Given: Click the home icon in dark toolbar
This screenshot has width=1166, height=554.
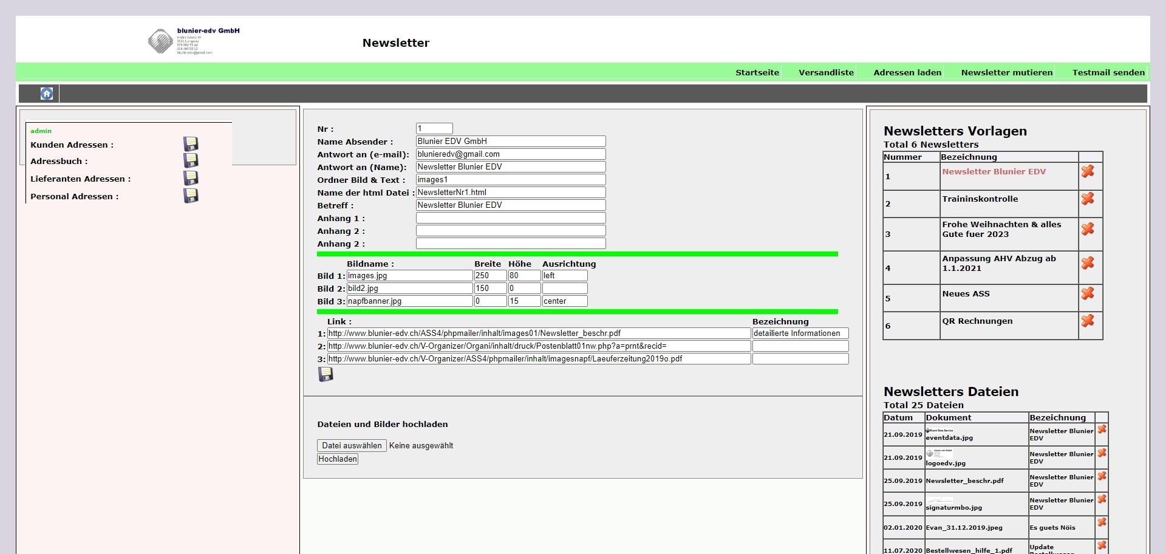Looking at the screenshot, I should point(47,94).
